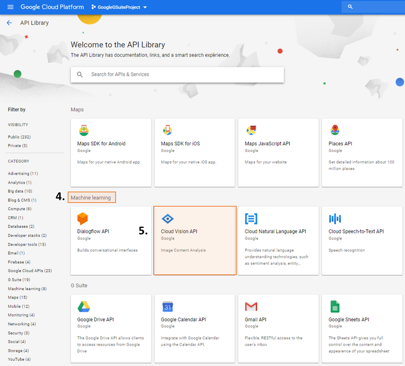Click the Gmail API envelope icon

251,307
